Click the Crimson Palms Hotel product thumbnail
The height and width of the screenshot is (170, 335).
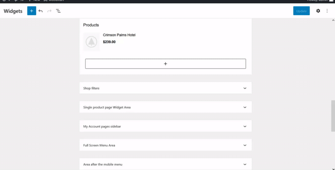click(91, 42)
